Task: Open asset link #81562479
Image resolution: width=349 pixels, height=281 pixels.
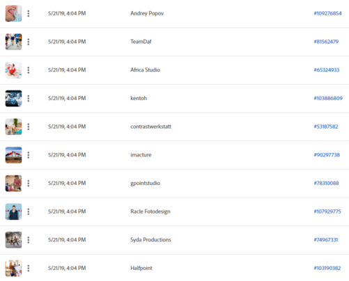Action: (326, 42)
